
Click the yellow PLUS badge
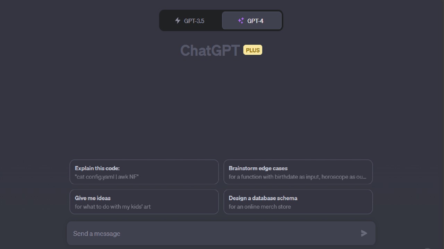[x=253, y=50]
